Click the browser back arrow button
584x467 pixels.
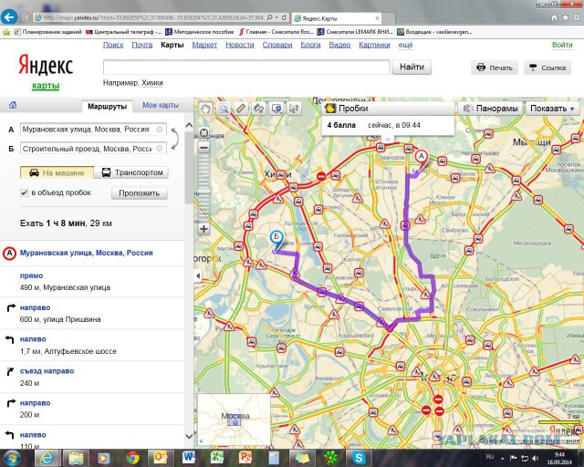pos(9,16)
